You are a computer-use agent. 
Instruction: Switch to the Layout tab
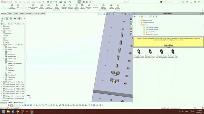point(10,13)
